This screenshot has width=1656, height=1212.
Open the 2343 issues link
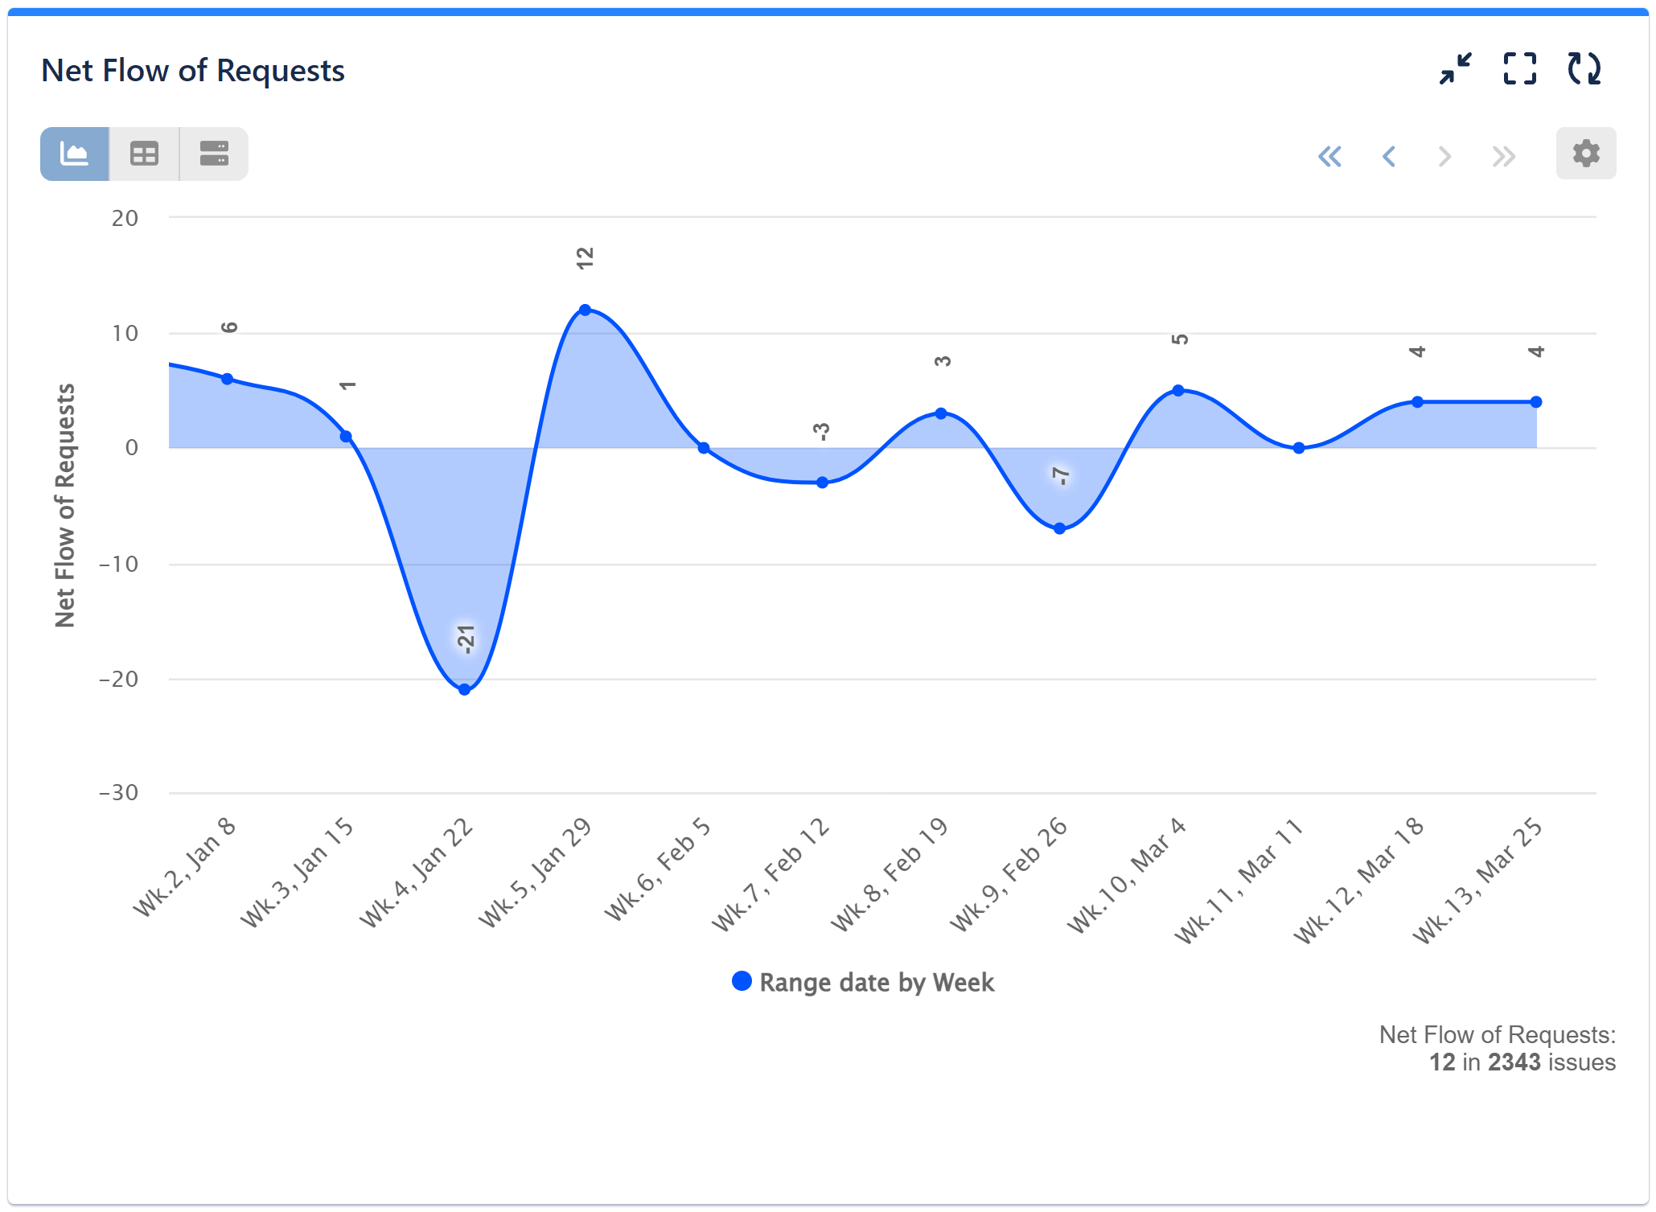tap(1514, 1062)
